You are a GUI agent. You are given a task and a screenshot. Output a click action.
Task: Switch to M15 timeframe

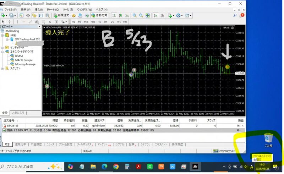pos(86,22)
